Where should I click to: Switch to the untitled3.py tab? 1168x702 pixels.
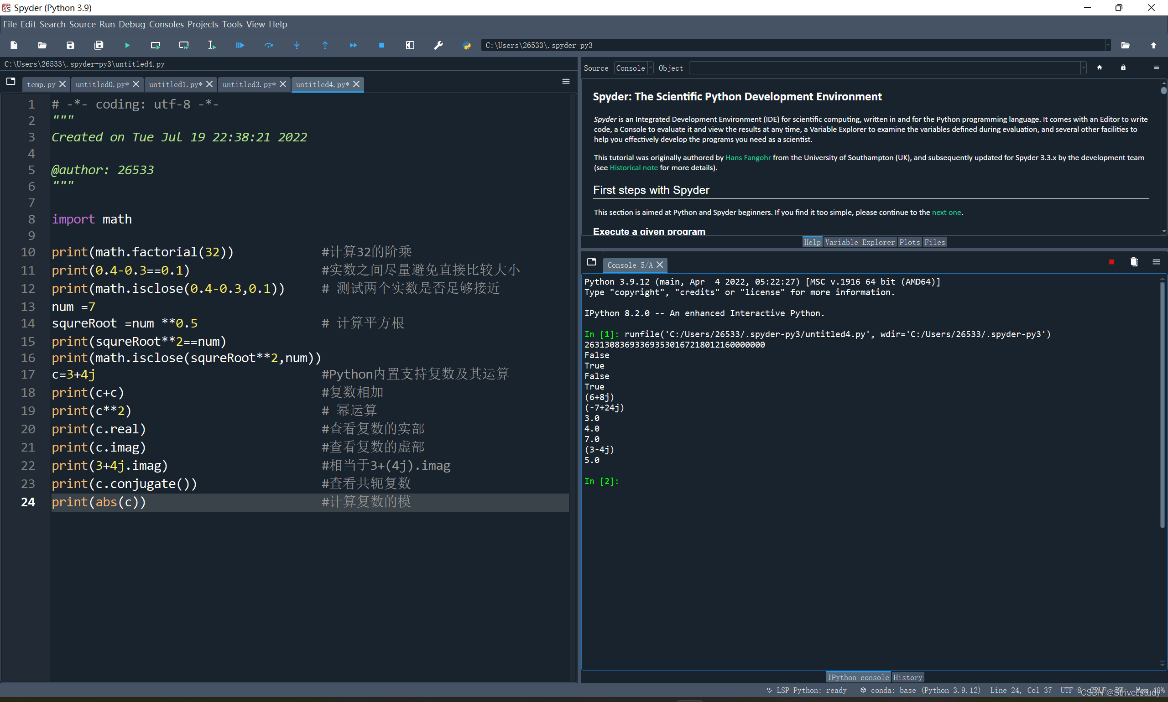point(249,85)
